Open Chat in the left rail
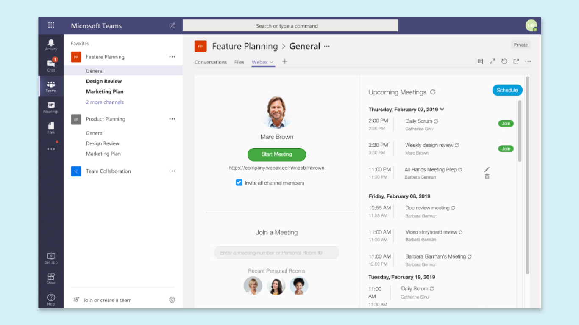 [51, 65]
